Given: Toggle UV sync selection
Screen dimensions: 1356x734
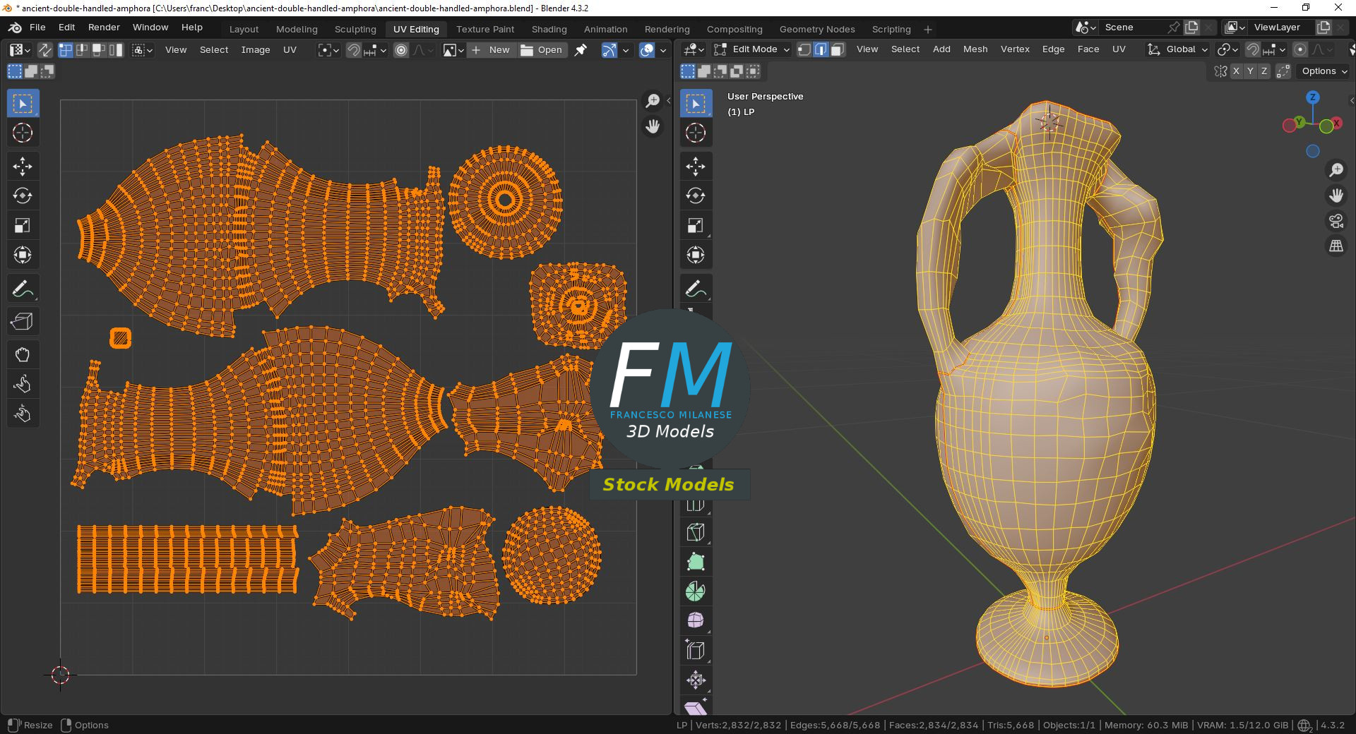Looking at the screenshot, I should tap(44, 50).
